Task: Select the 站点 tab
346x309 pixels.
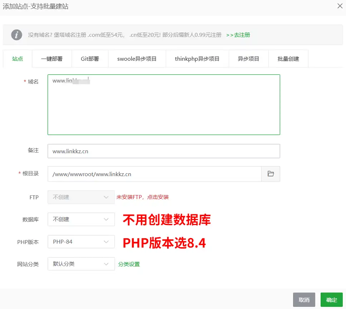Action: 18,59
